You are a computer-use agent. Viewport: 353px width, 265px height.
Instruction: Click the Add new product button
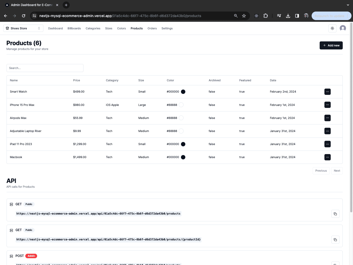click(x=331, y=45)
